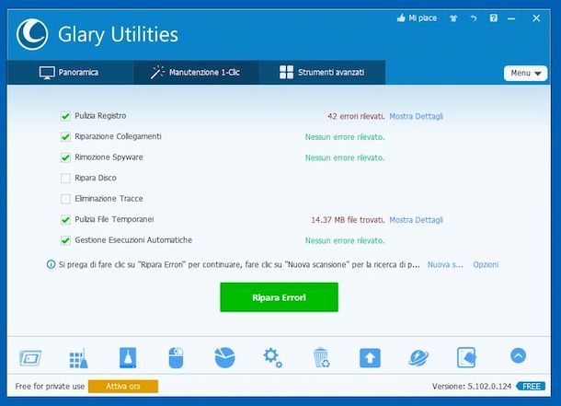Open the disk cleaner flask icon
Viewport: 561px width, 406px height.
pos(128,357)
